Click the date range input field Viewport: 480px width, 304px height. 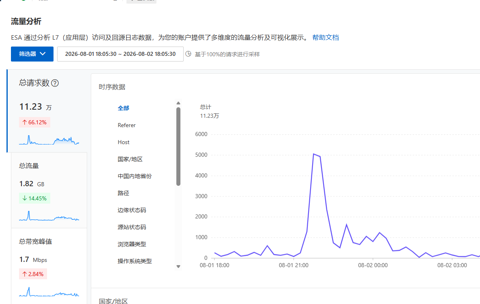tap(120, 54)
